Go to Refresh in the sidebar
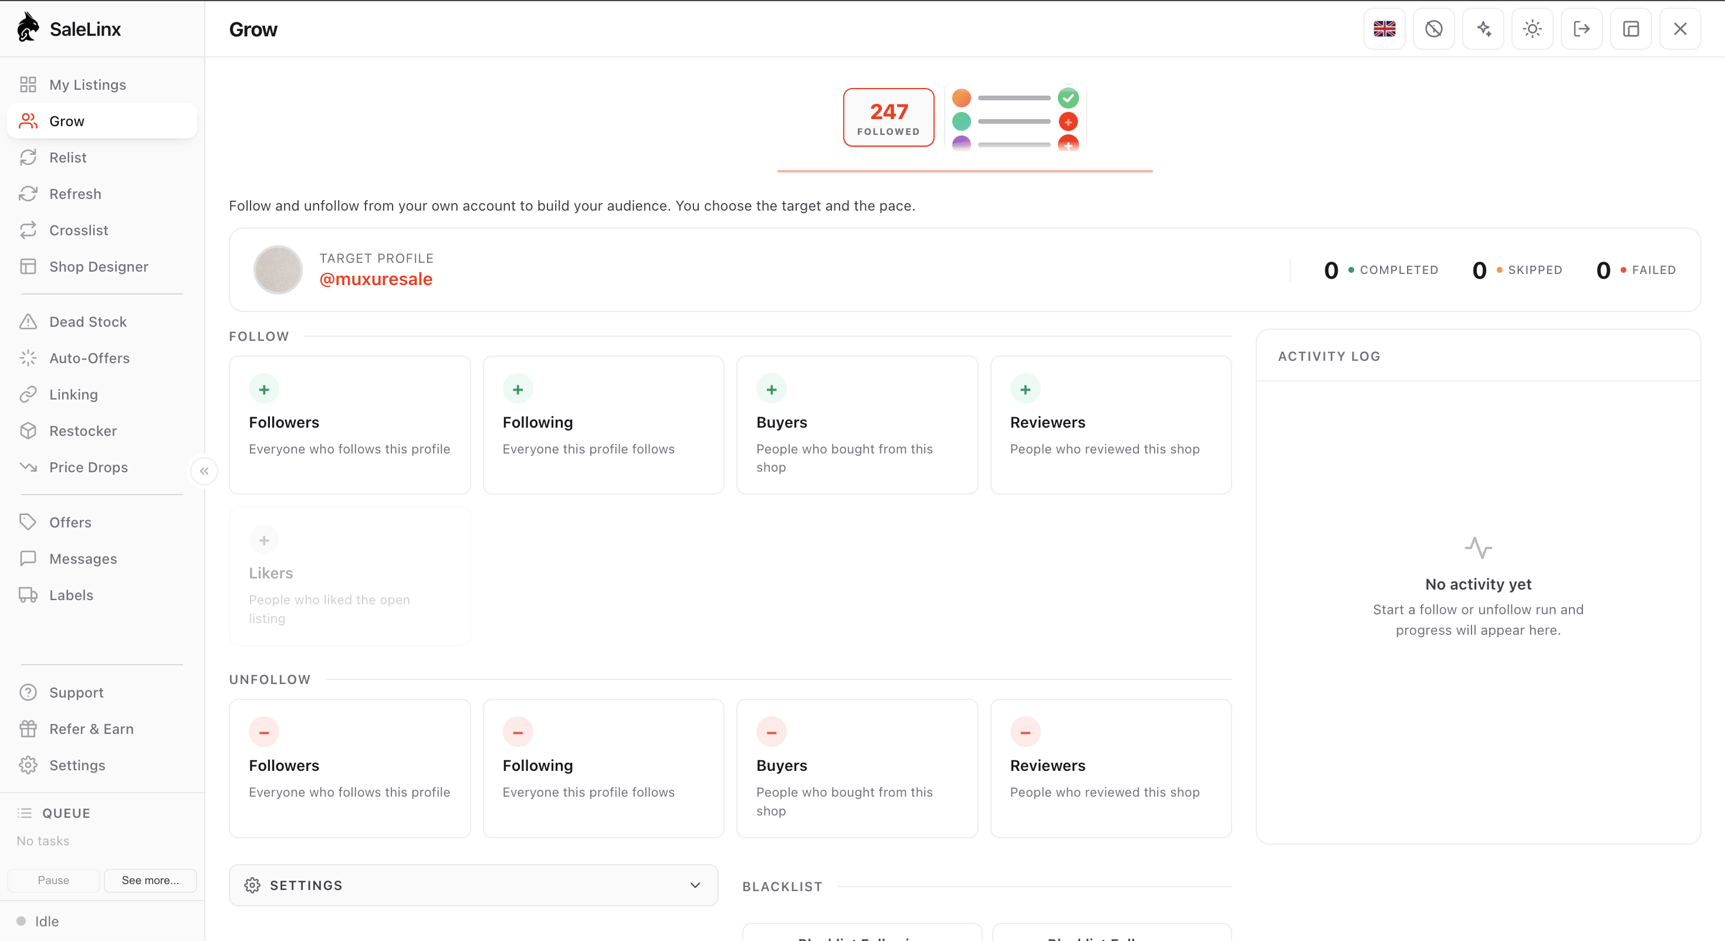Viewport: 1725px width, 941px height. [x=102, y=194]
